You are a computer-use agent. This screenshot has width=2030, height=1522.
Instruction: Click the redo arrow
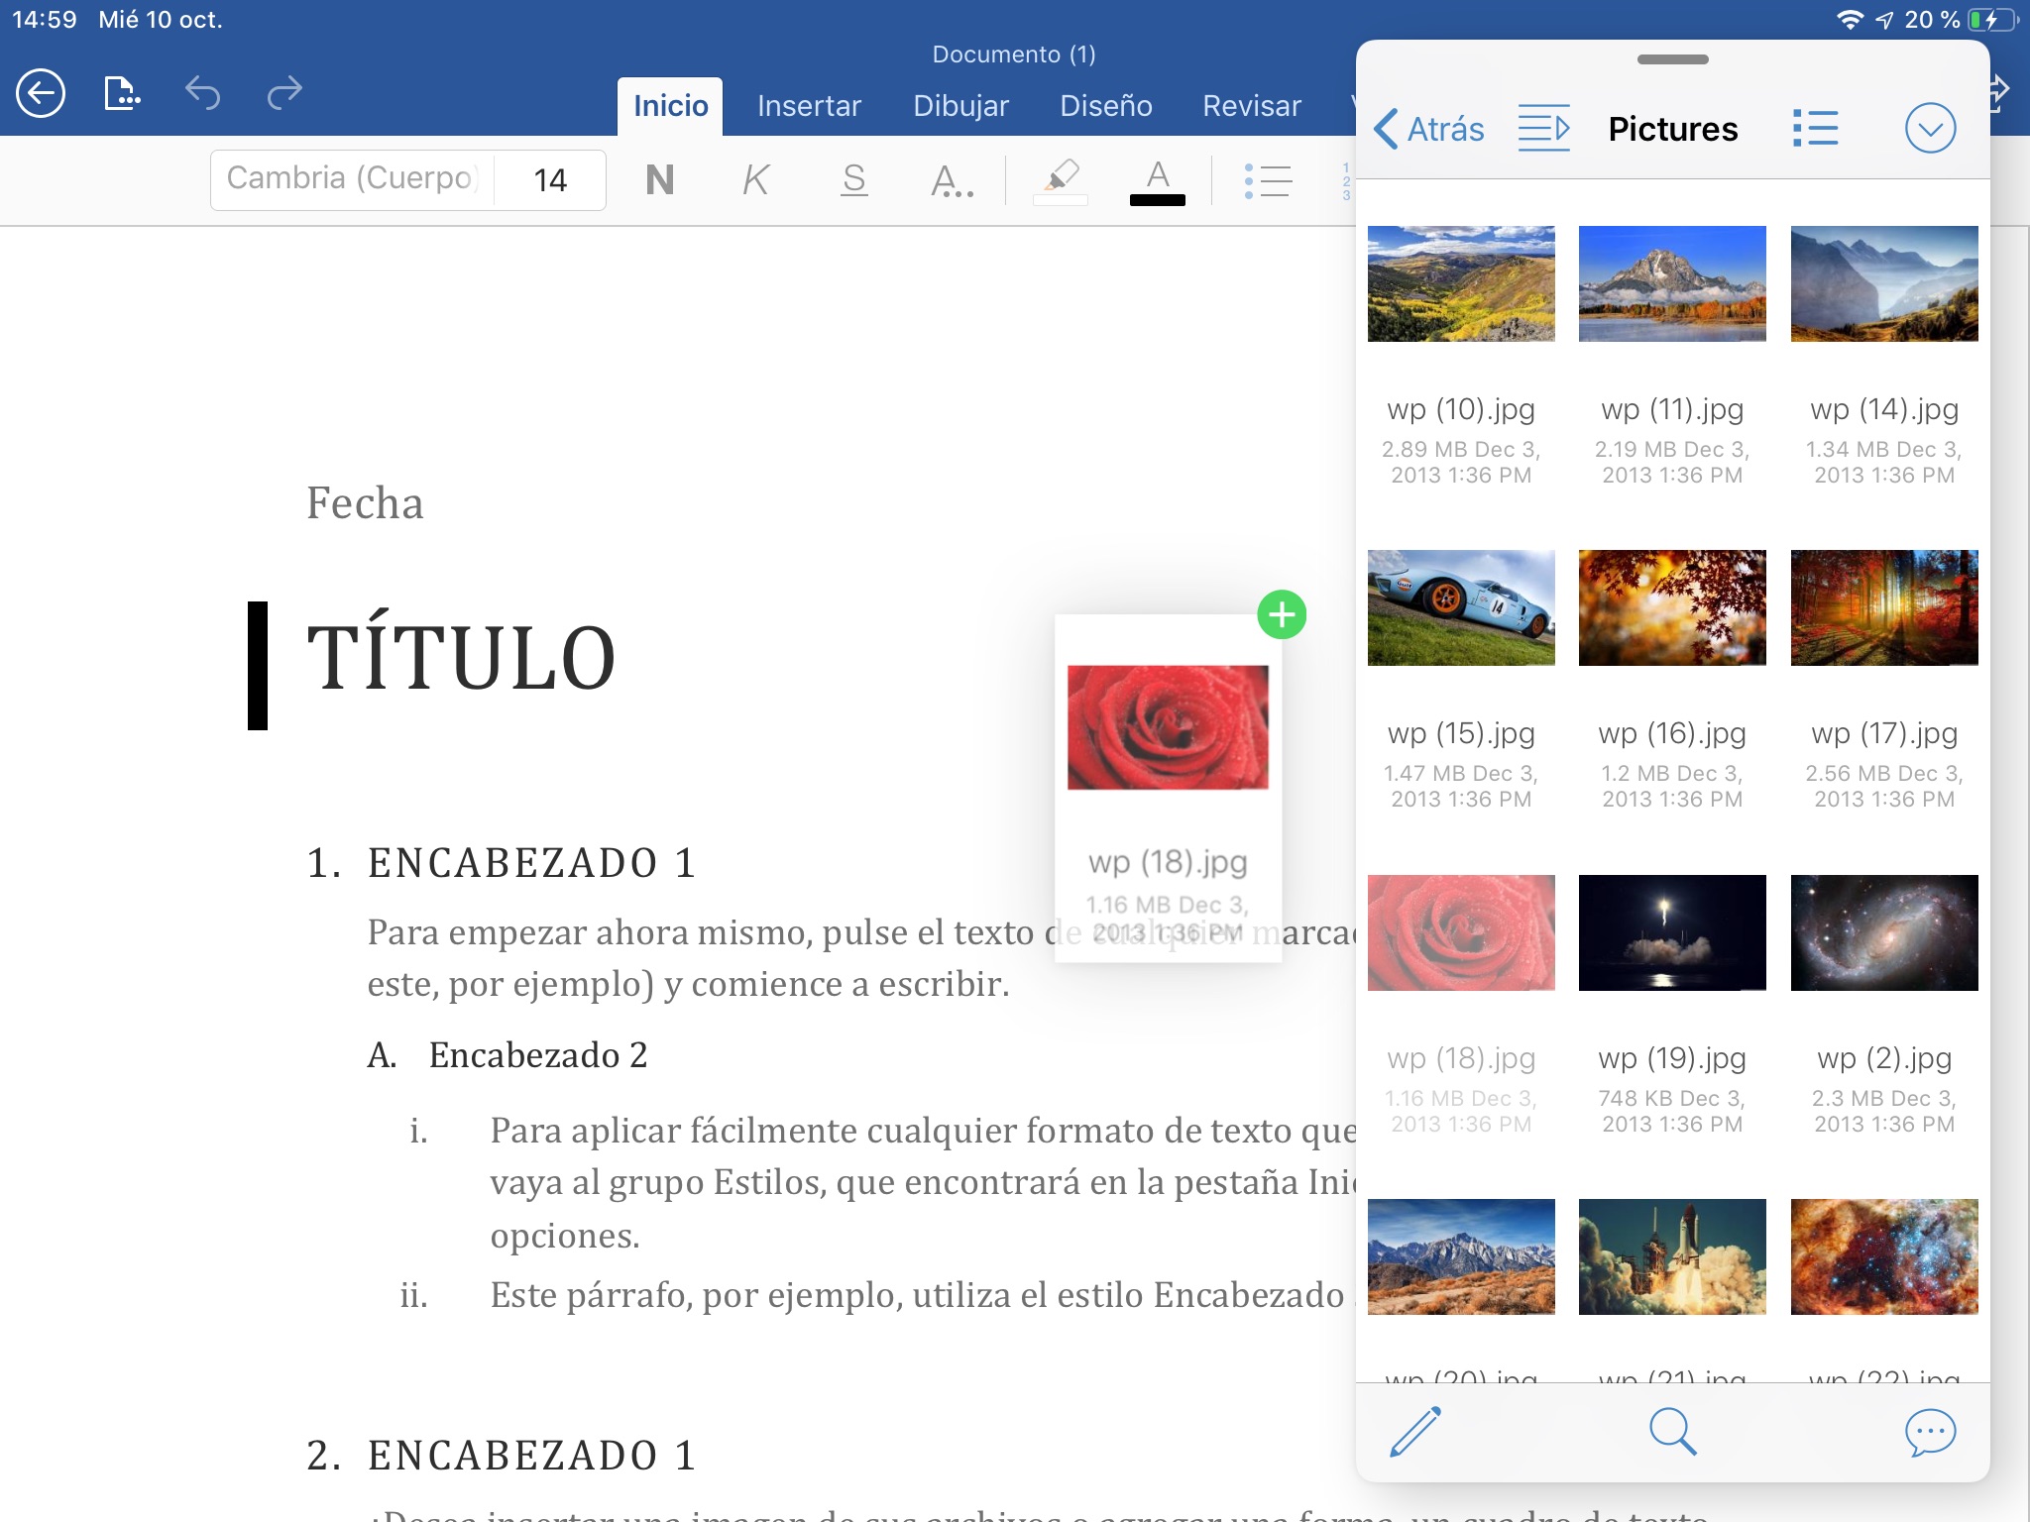284,94
